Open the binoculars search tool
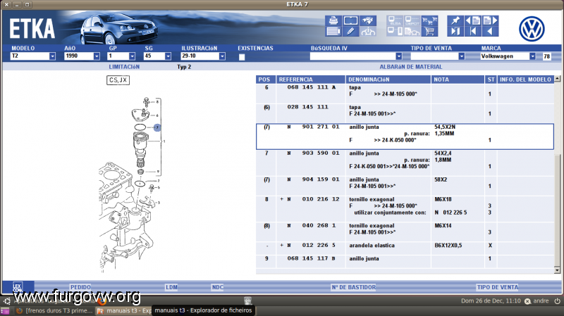The width and height of the screenshot is (564, 316). tap(367, 20)
